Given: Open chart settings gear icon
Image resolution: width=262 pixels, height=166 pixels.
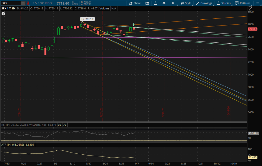Looking at the screenshot, I should [164, 3].
